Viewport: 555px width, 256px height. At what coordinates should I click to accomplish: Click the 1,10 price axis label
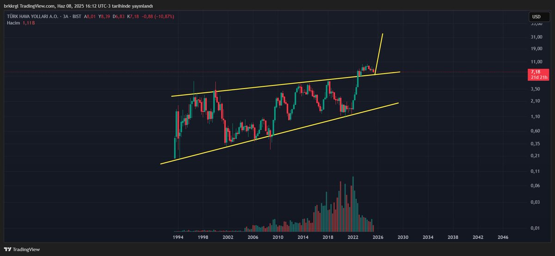point(536,116)
